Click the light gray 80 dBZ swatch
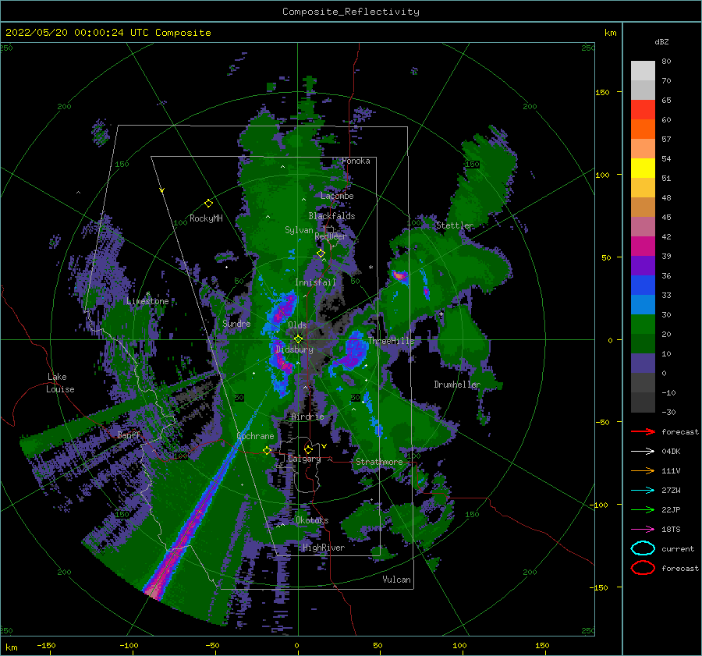This screenshot has height=656, width=702. (643, 70)
